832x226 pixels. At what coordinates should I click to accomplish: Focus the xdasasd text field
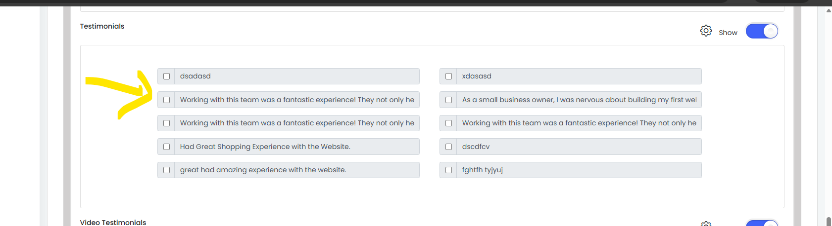(579, 76)
